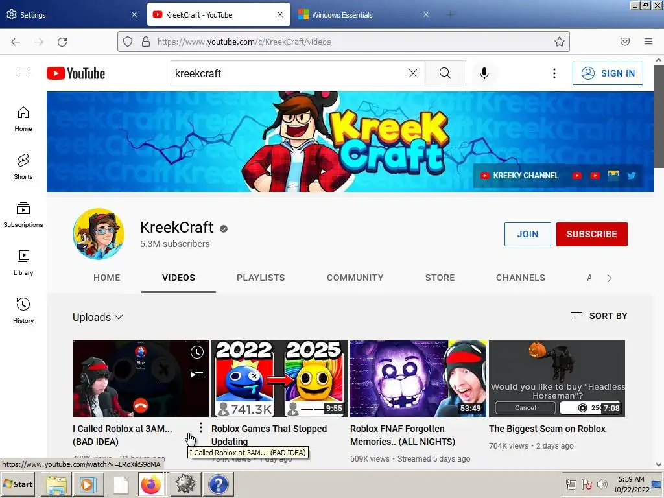Open Subscriptions in sidebar
The height and width of the screenshot is (498, 664).
[23, 215]
